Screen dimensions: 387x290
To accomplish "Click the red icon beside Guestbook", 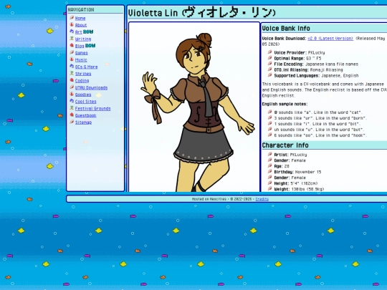I will 72,115.
